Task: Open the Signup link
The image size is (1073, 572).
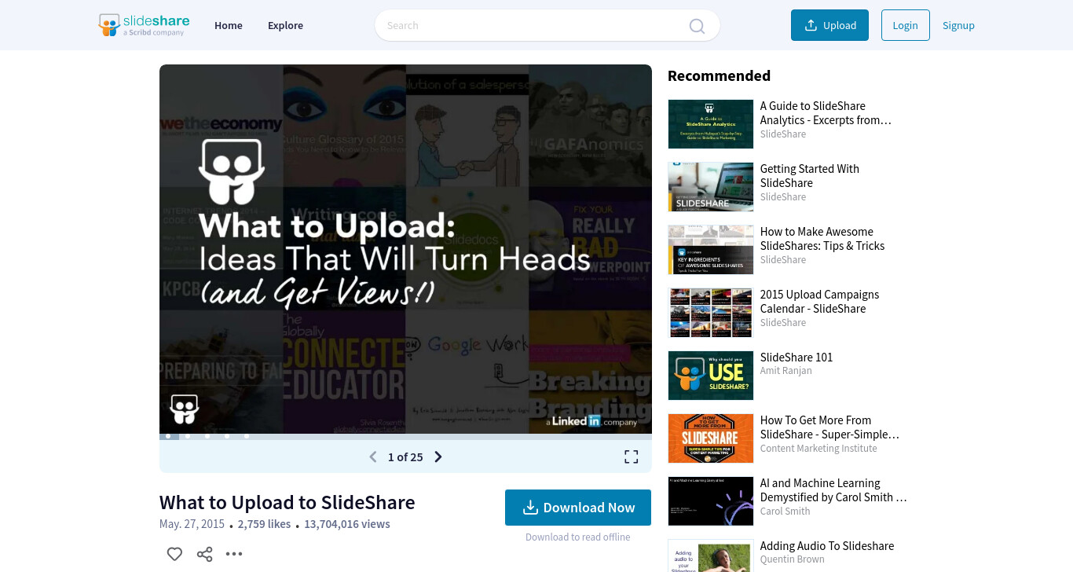Action: tap(958, 25)
